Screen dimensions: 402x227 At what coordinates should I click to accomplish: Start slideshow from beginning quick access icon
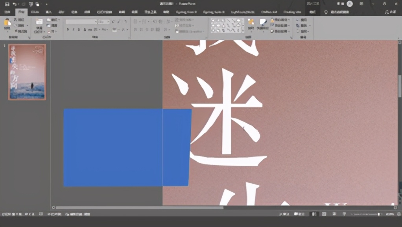31,4
